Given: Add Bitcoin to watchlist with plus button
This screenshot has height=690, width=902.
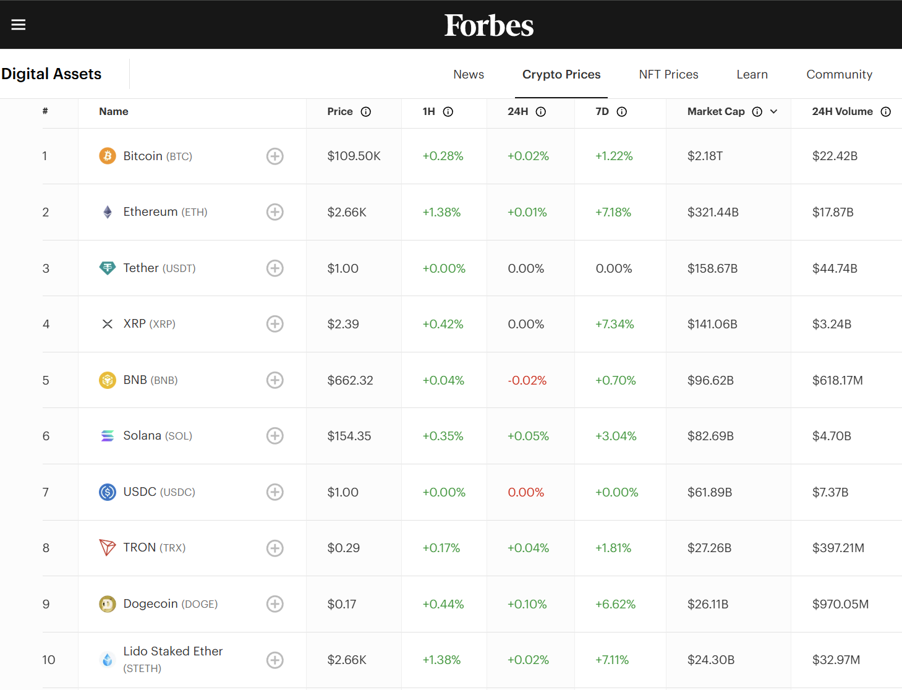Looking at the screenshot, I should 274,156.
